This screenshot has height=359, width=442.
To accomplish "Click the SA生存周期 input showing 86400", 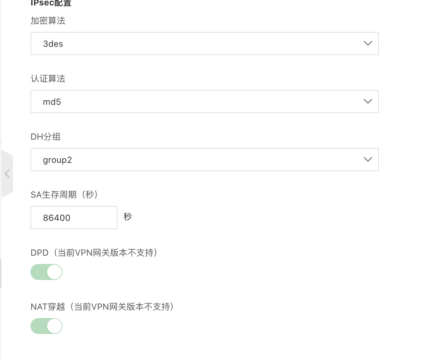I will click(74, 218).
